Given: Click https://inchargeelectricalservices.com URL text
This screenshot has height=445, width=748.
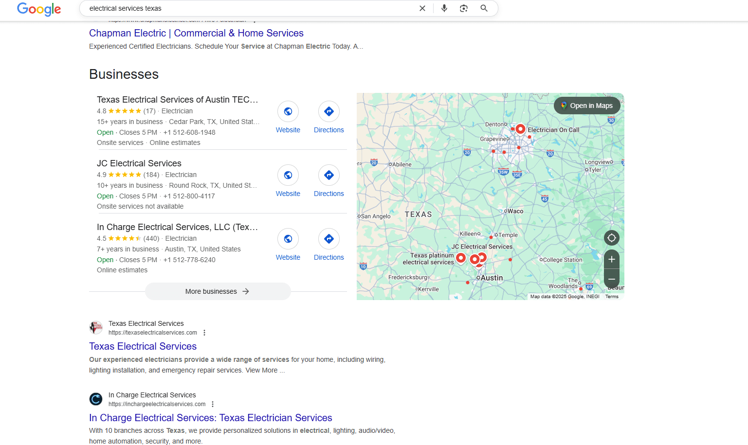Looking at the screenshot, I should 157,404.
